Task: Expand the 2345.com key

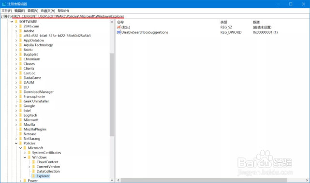Action: 16,26
